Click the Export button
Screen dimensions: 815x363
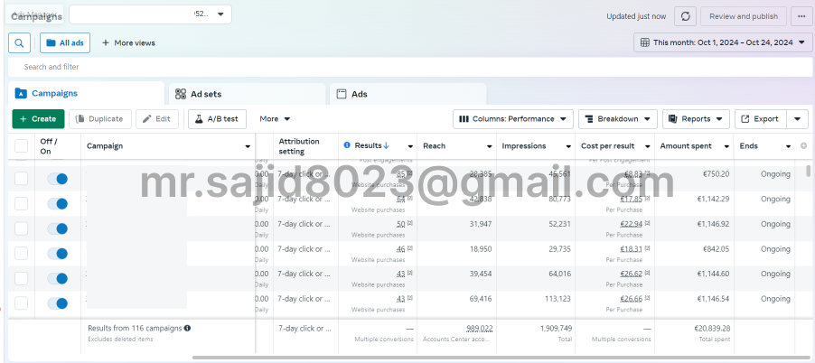click(759, 118)
